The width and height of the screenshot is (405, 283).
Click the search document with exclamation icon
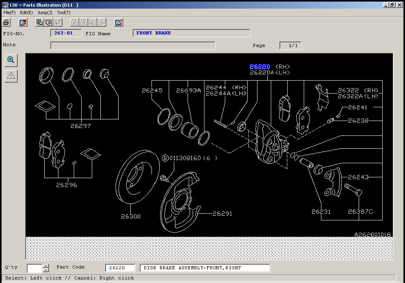point(119,22)
